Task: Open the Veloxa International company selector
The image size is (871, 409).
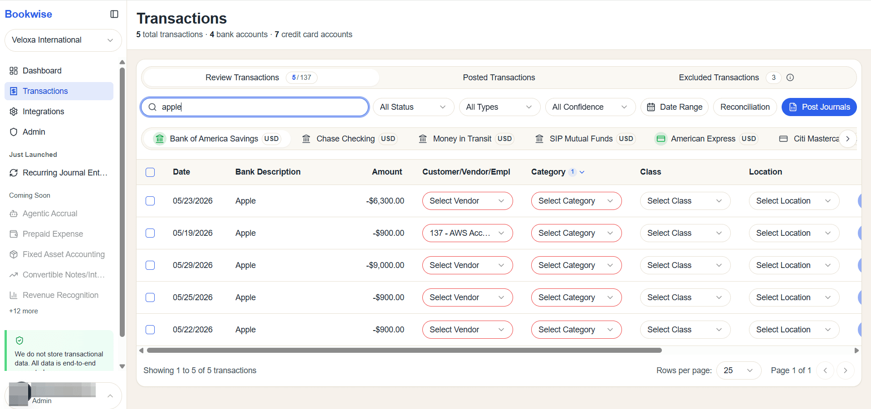Action: (63, 40)
